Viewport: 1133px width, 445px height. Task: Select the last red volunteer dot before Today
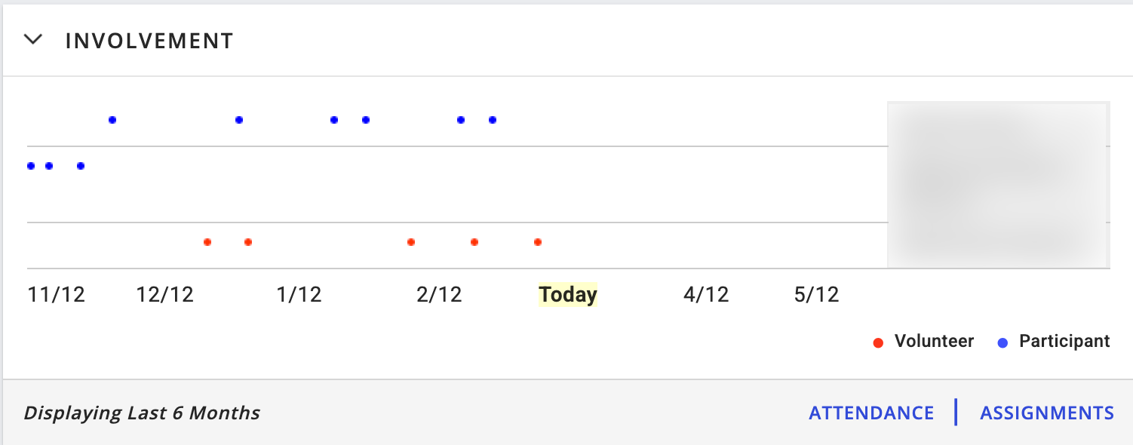click(538, 242)
